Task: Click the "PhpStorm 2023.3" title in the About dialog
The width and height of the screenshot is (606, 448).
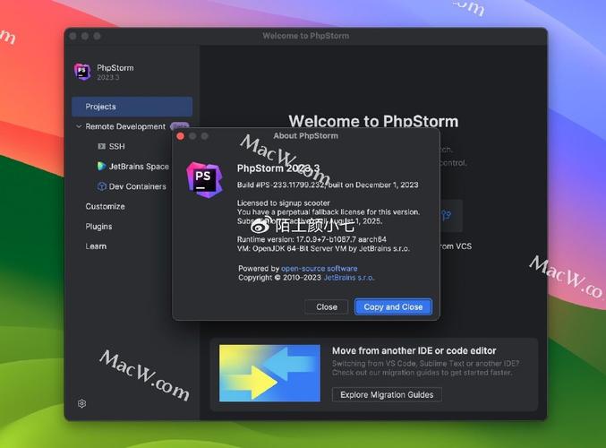Action: coord(277,168)
